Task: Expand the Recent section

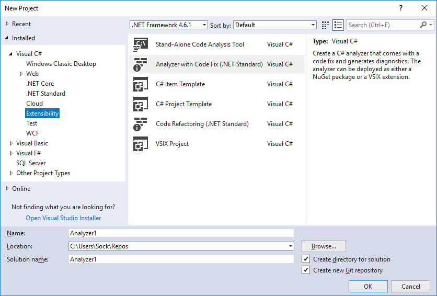Action: [7, 24]
